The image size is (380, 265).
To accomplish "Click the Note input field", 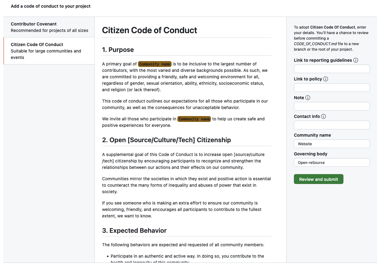I will 331,106.
